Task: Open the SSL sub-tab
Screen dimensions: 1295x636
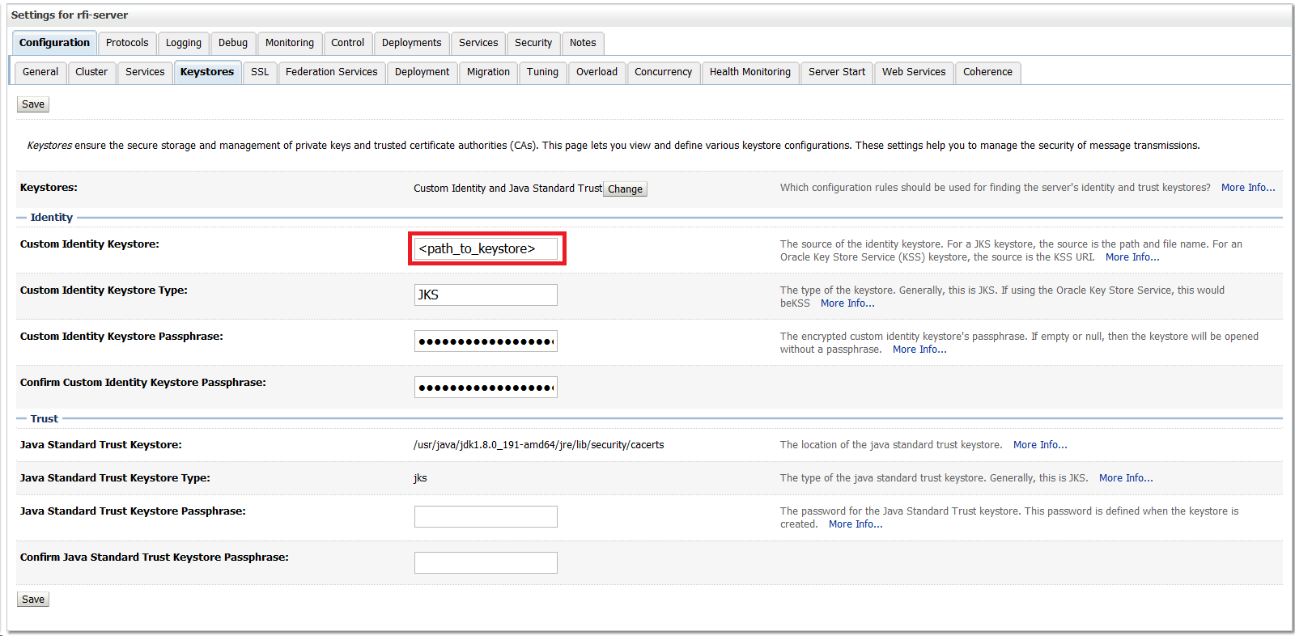Action: (x=260, y=72)
